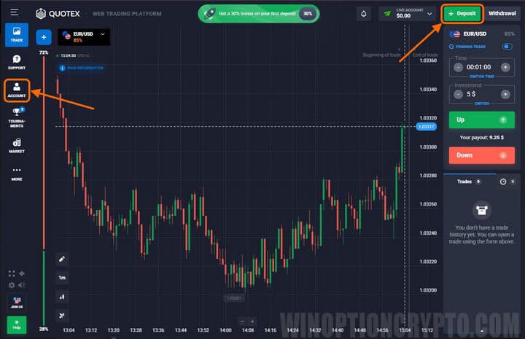Open the 1m timeframe selector
The image size is (525, 339).
62,278
